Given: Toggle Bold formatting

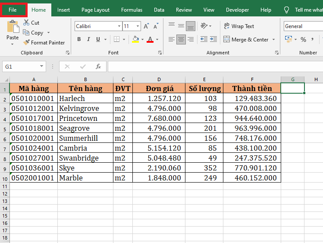Looking at the screenshot, I should click(x=79, y=40).
